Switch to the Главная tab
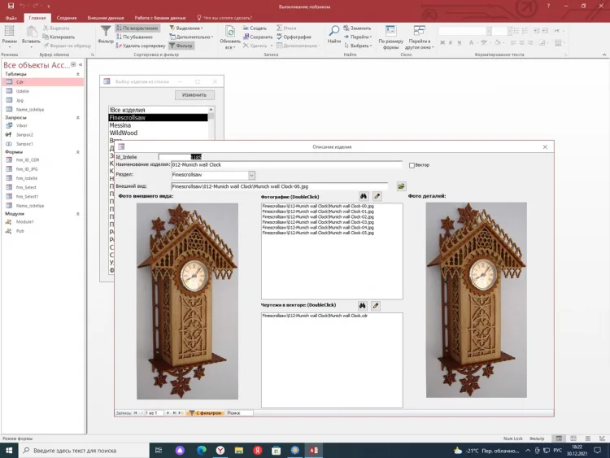The width and height of the screenshot is (610, 458). point(37,18)
